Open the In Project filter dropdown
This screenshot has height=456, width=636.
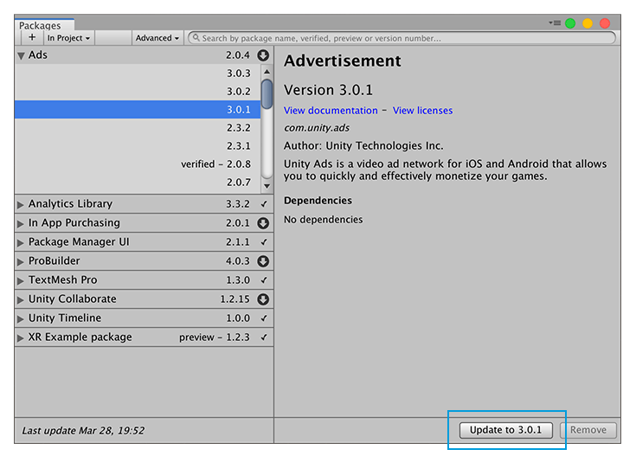pyautogui.click(x=68, y=38)
